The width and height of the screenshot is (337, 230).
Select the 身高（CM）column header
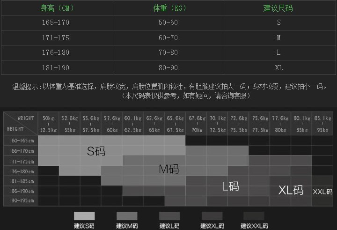point(57,8)
